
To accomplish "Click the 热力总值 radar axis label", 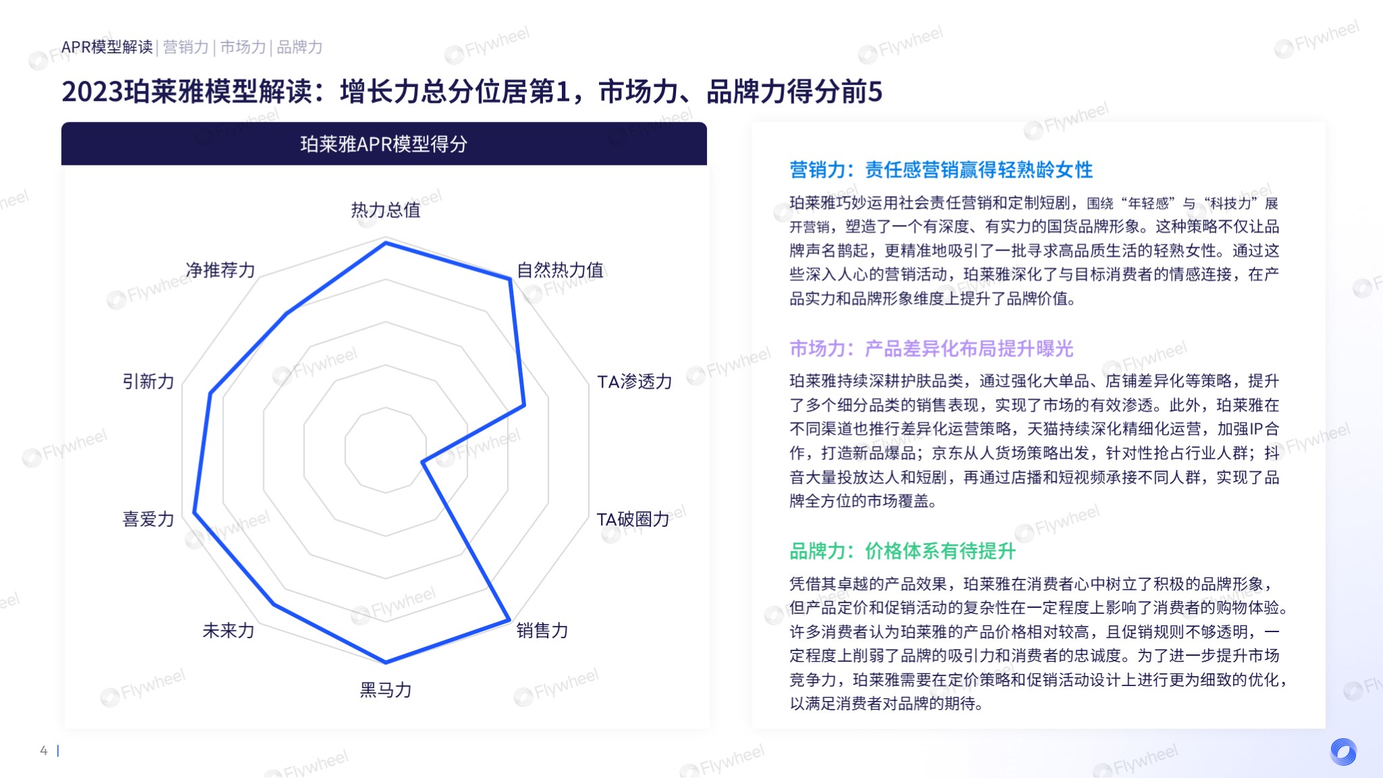I will [386, 210].
